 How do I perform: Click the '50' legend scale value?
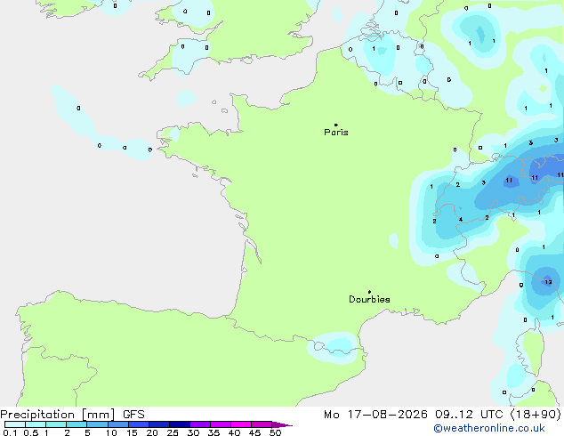pyautogui.click(x=276, y=432)
